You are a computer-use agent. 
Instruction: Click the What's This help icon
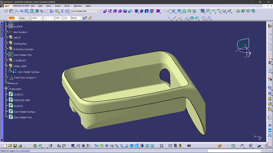point(51,146)
